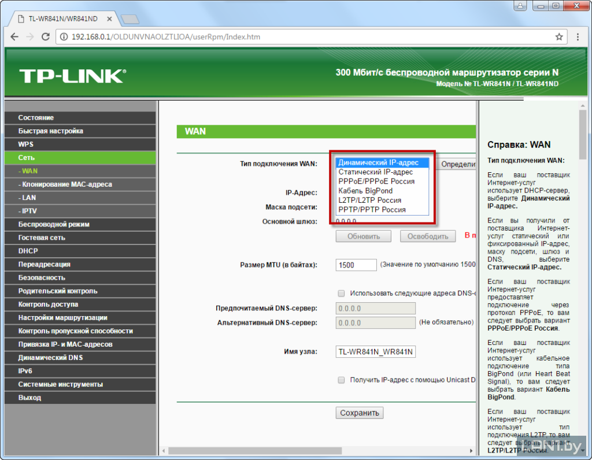Choose PPTP/PPTP Россия option
Screen dimensions: 592x460
coord(382,210)
